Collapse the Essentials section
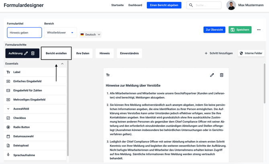The width and height of the screenshot is (269, 164). pyautogui.click(x=62, y=64)
